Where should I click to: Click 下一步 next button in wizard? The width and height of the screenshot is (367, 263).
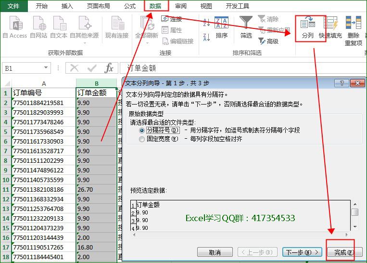point(302,252)
